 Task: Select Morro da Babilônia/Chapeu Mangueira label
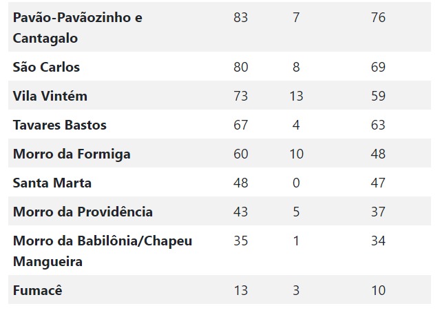pos(103,251)
